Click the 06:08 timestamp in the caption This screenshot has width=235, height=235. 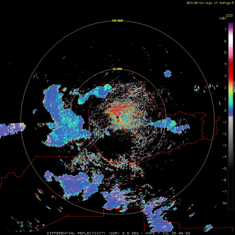pos(185,233)
